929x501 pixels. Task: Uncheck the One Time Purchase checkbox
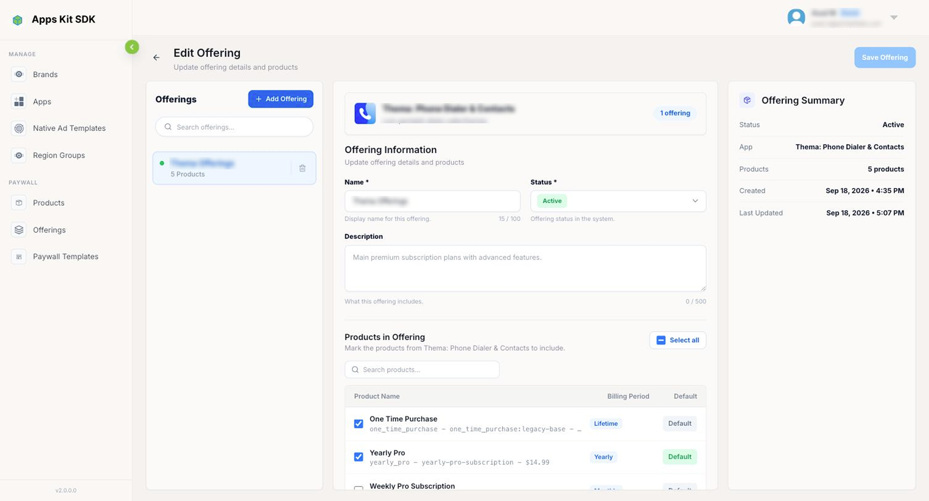(x=359, y=424)
